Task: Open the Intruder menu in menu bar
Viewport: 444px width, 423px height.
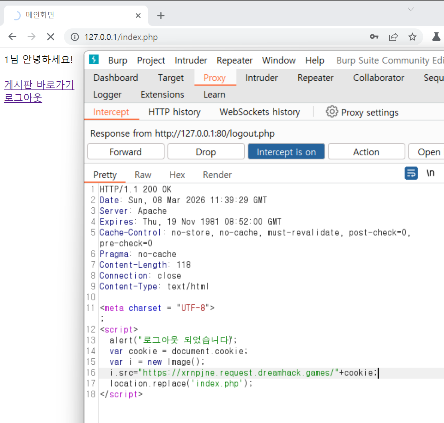Action: pos(191,60)
